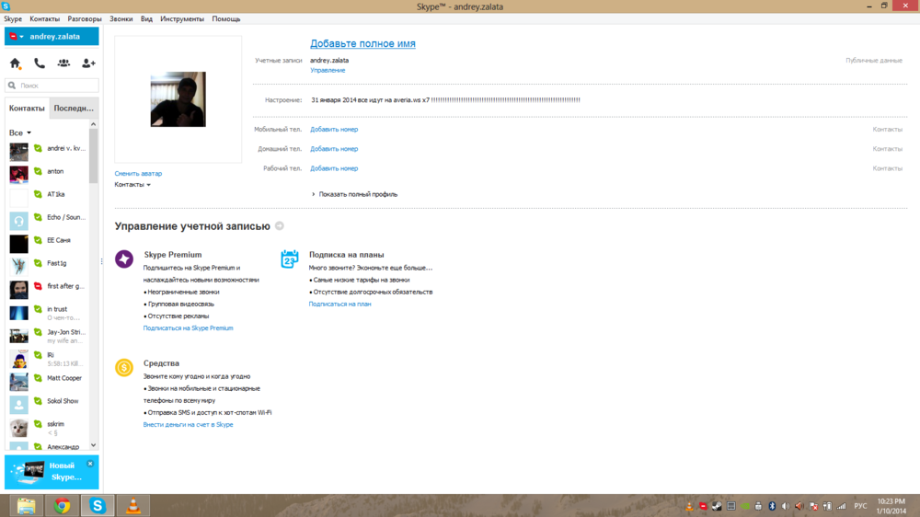Close the Новый Skype promo banner

pyautogui.click(x=90, y=464)
